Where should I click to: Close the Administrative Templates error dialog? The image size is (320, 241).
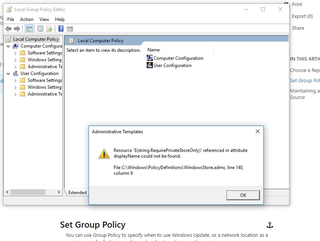258,131
